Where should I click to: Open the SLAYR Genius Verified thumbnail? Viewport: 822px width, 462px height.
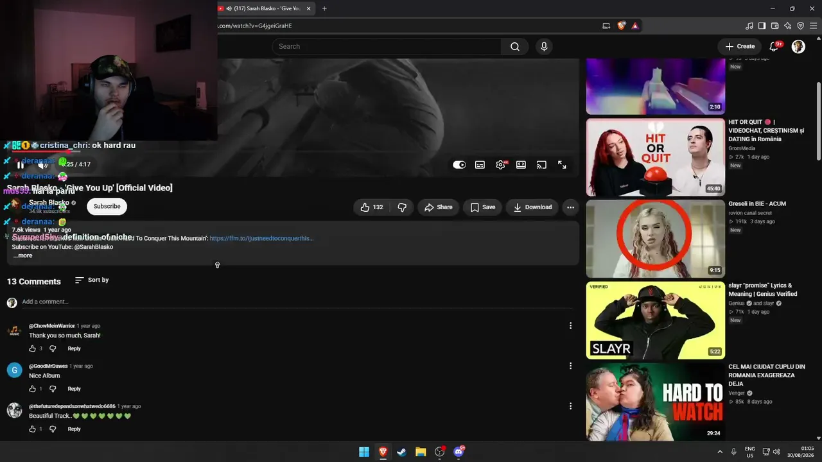(x=655, y=320)
